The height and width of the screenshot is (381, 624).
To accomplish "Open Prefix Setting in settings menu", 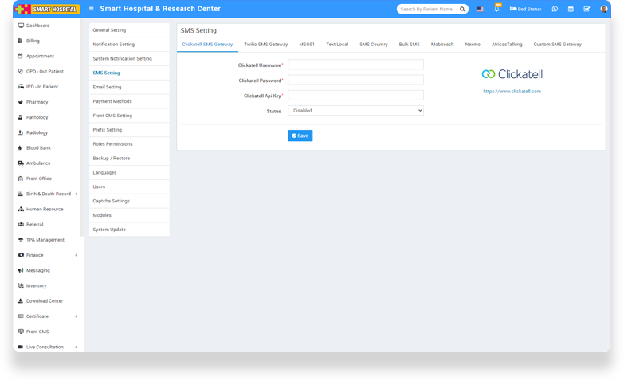I will pos(129,130).
